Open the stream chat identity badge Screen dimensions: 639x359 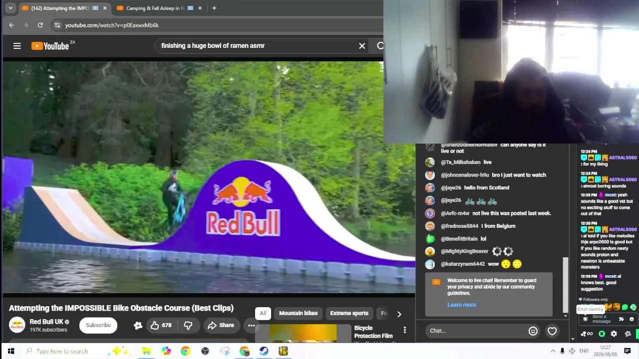pos(586,319)
